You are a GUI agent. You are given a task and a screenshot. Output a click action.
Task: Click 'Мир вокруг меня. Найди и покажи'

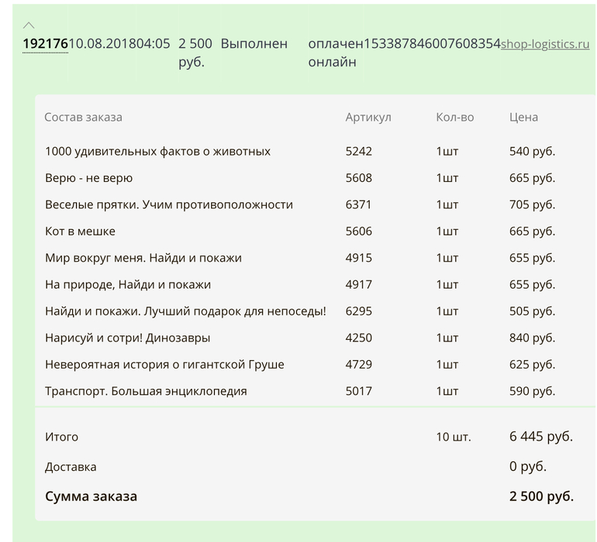tap(148, 258)
